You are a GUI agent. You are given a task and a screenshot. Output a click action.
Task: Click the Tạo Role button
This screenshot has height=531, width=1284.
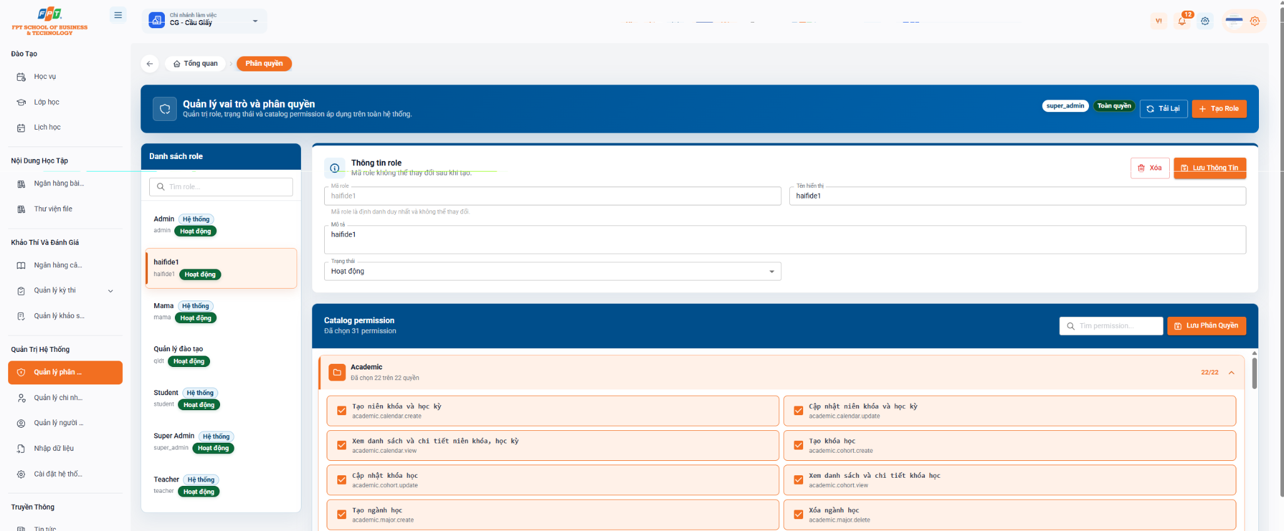(1219, 108)
